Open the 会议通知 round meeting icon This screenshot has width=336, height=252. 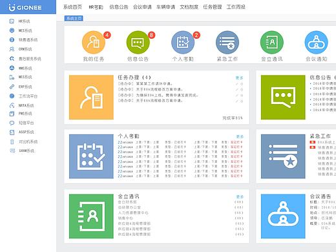[x=316, y=42]
